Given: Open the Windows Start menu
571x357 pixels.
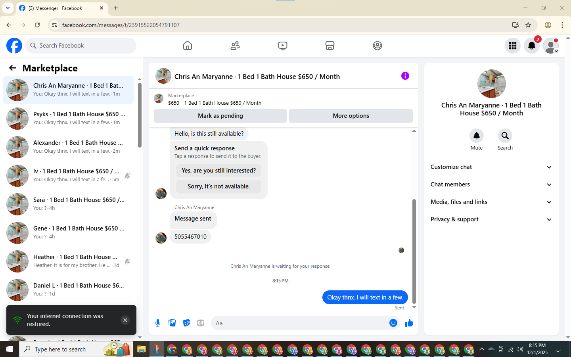Looking at the screenshot, I should tap(10, 349).
